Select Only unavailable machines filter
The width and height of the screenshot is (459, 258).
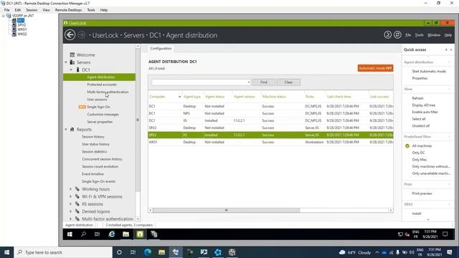pyautogui.click(x=431, y=173)
